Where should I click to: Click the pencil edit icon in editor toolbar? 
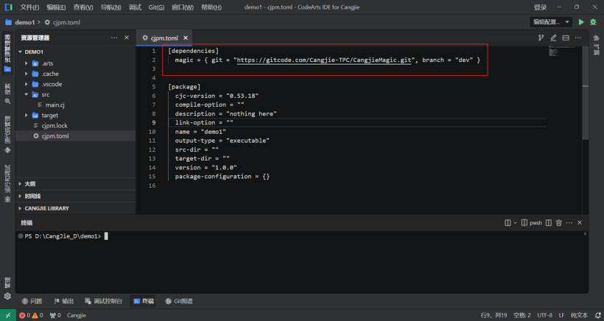pos(553,38)
